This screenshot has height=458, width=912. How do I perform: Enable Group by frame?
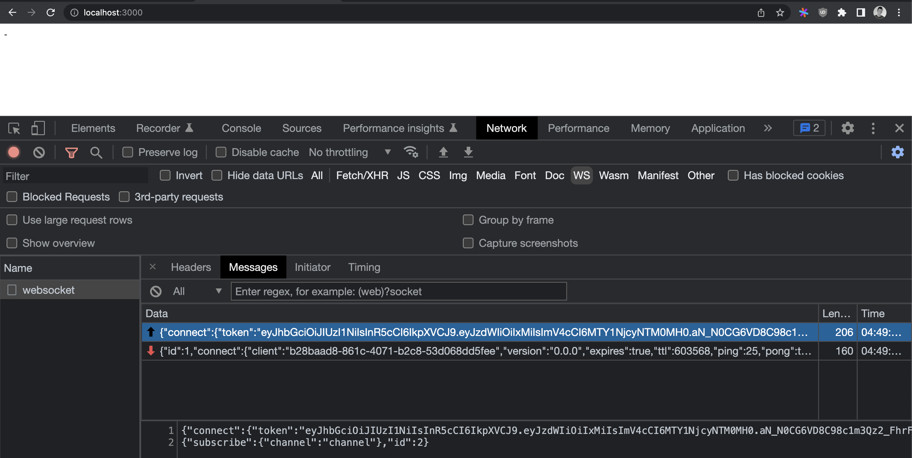468,220
